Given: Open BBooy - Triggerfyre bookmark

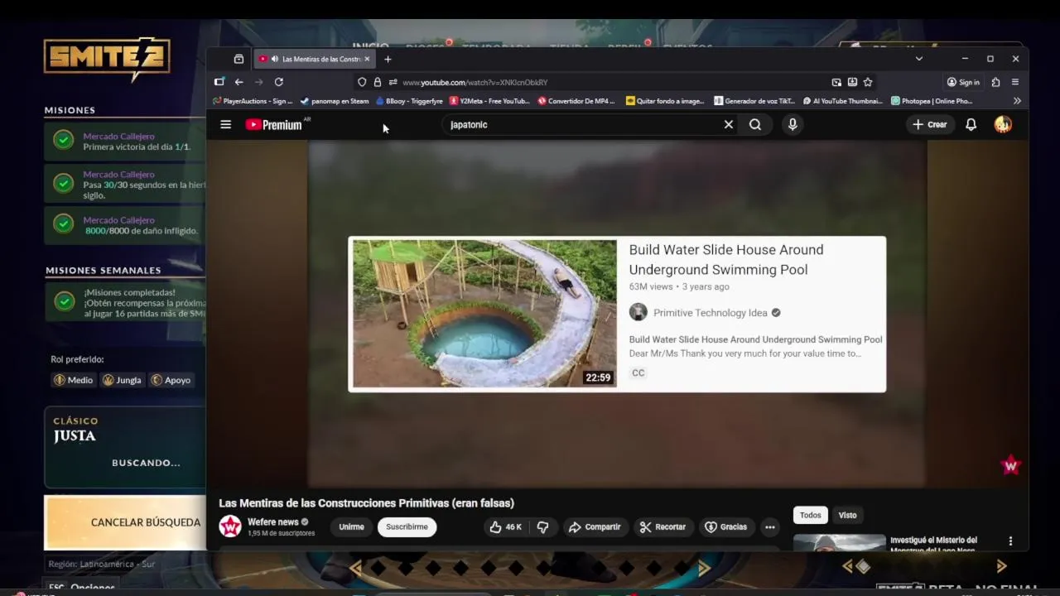Looking at the screenshot, I should [409, 101].
